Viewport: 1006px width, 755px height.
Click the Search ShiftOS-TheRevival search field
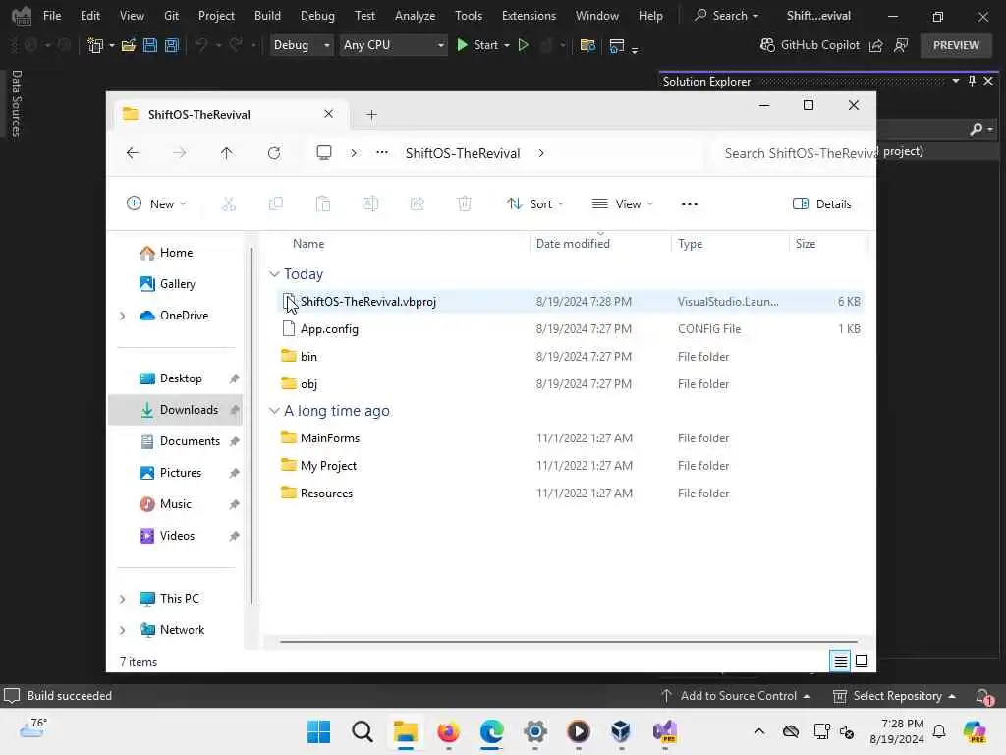795,153
